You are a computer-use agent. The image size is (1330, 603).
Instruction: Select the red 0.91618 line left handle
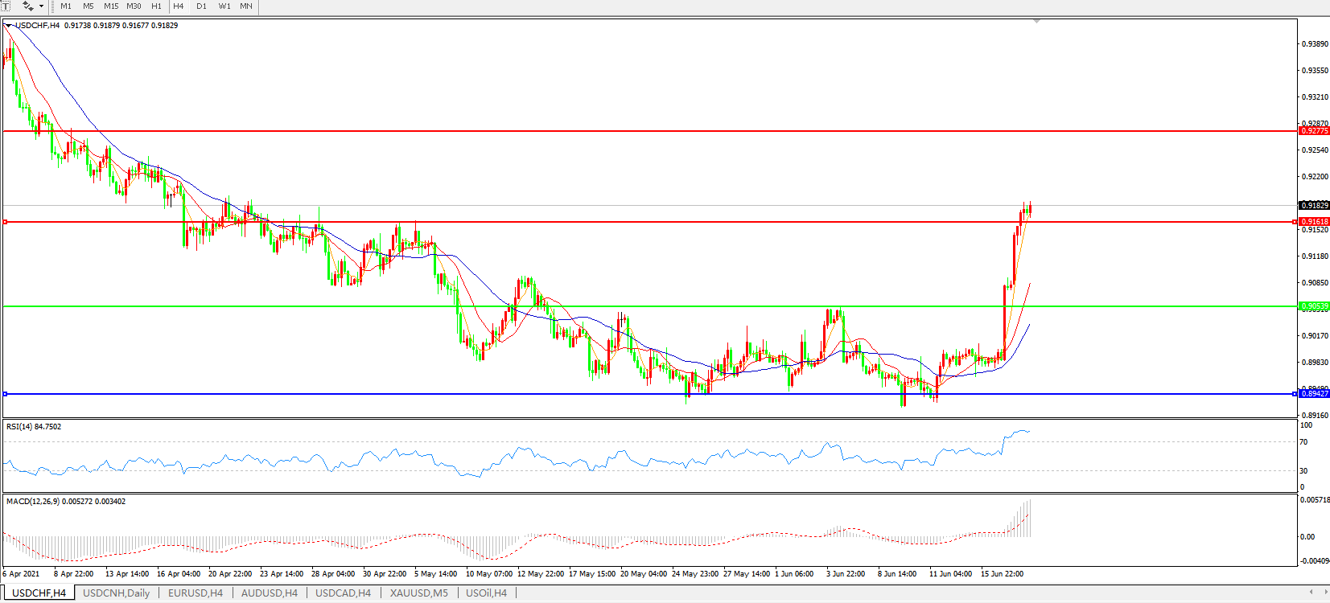click(x=6, y=222)
